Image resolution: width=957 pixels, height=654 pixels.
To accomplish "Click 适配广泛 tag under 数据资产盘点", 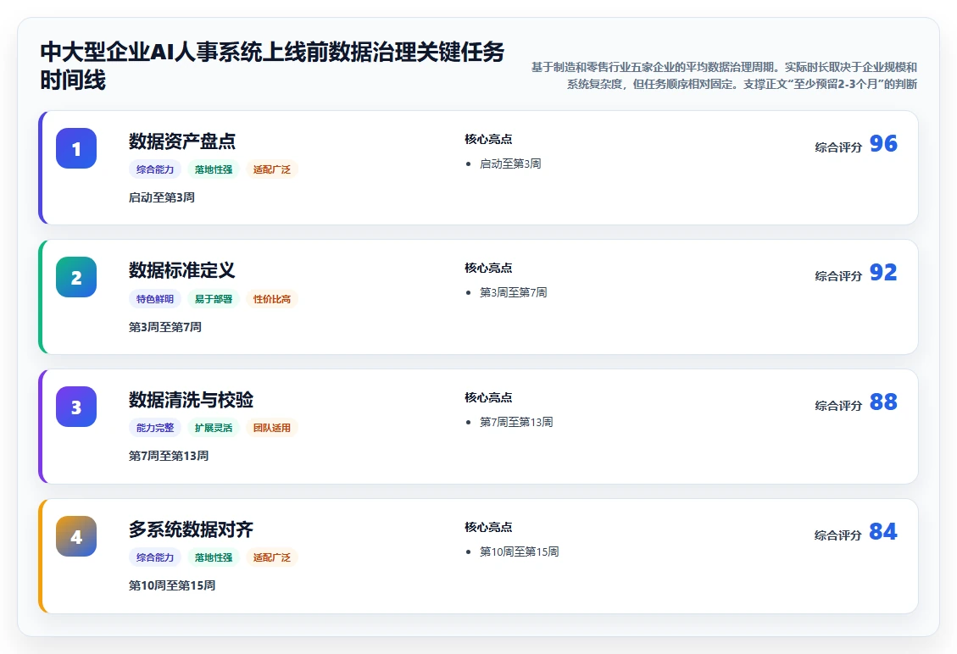I will pos(272,169).
